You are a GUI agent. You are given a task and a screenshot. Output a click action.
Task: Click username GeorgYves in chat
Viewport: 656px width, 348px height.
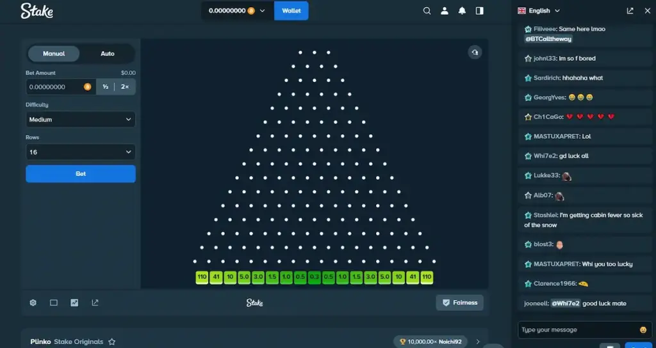(x=549, y=97)
